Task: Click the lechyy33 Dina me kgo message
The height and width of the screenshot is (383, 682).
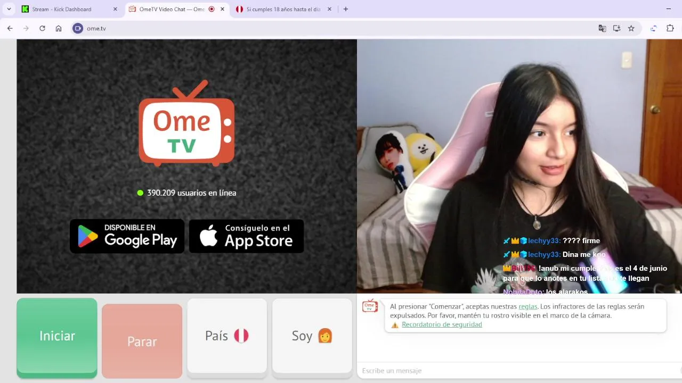Action: pyautogui.click(x=554, y=255)
